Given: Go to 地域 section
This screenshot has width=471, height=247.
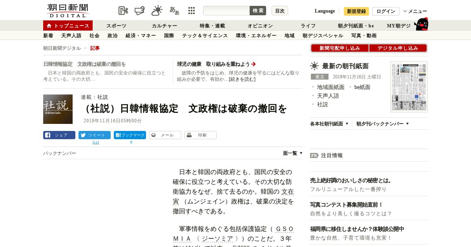Looking at the screenshot, I should pyautogui.click(x=289, y=35).
